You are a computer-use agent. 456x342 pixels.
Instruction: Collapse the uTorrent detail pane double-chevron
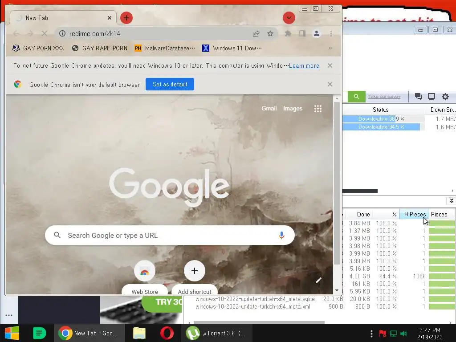[452, 201]
